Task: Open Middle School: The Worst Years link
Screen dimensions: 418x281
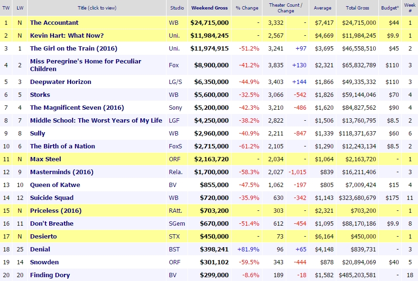Action: pos(96,121)
